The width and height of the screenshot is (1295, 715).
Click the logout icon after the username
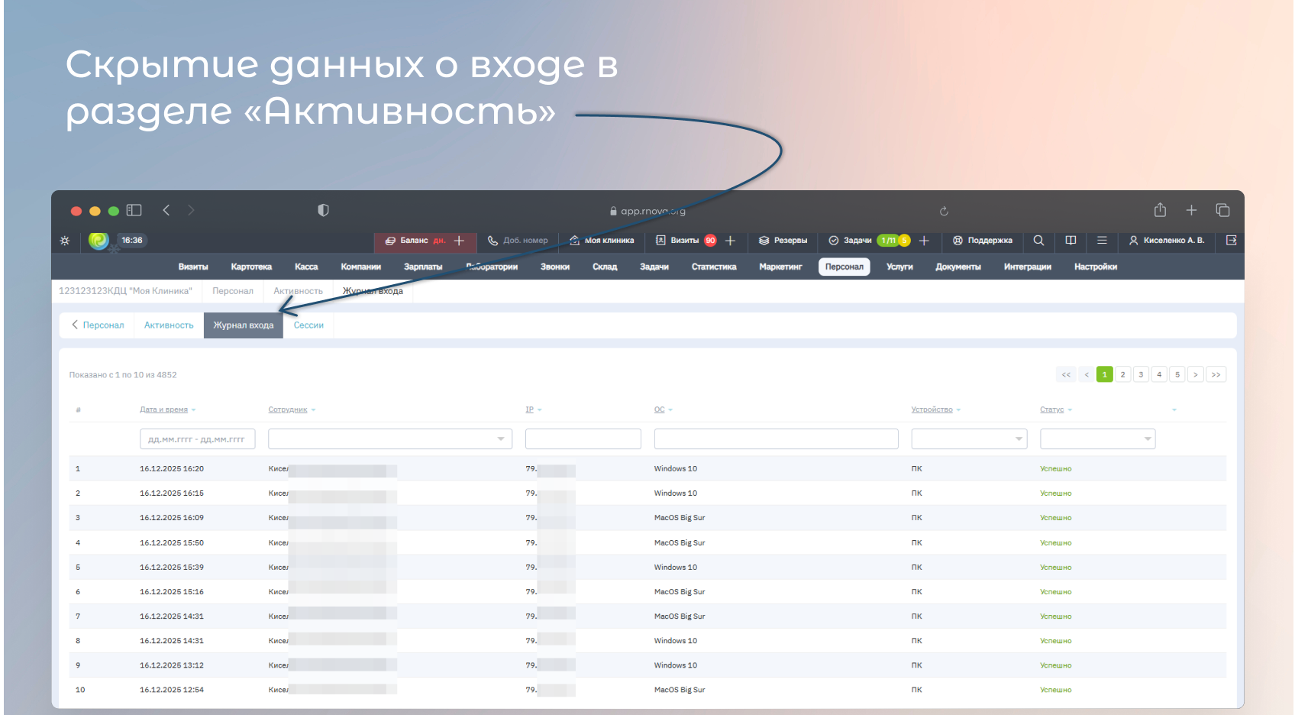[1231, 241]
